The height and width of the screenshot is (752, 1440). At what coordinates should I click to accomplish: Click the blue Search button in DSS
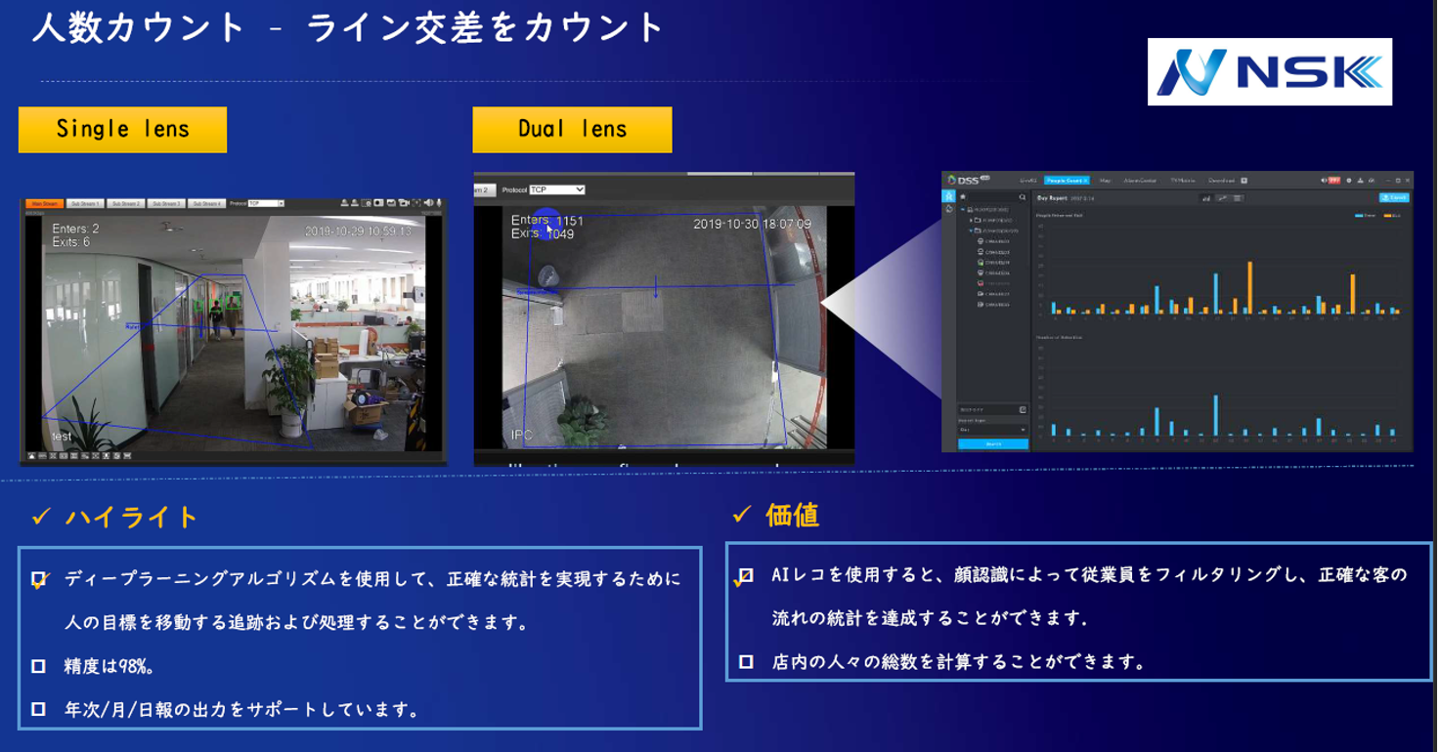(992, 444)
